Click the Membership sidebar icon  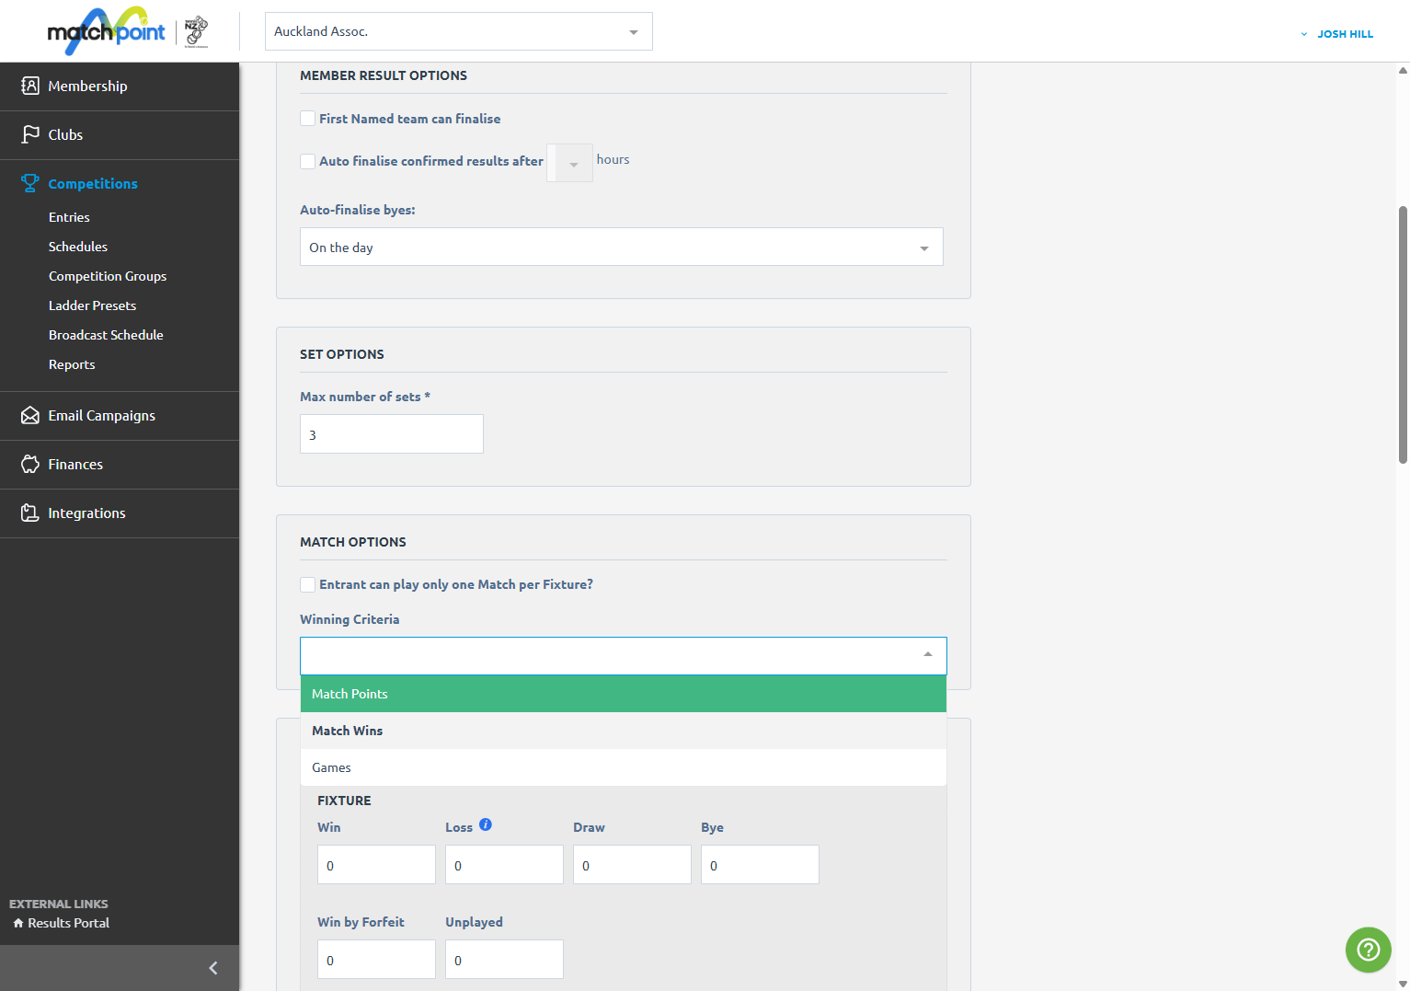(30, 86)
